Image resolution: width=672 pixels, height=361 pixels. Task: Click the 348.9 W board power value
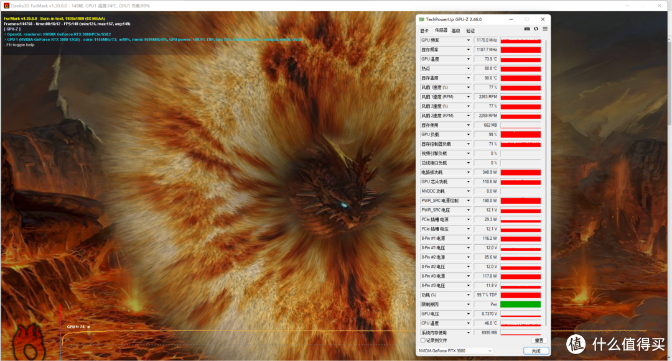[x=486, y=172]
